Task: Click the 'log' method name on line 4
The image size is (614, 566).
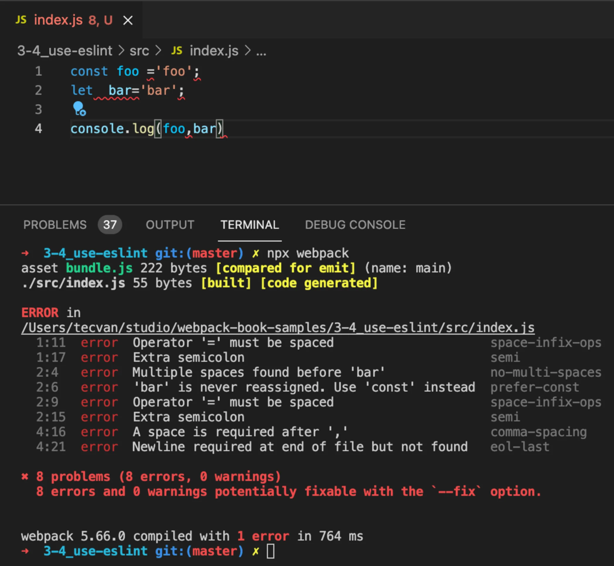Action: (143, 129)
